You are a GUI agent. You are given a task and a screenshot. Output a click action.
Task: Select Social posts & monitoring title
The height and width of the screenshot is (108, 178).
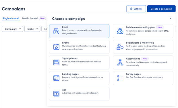[x=140, y=43]
